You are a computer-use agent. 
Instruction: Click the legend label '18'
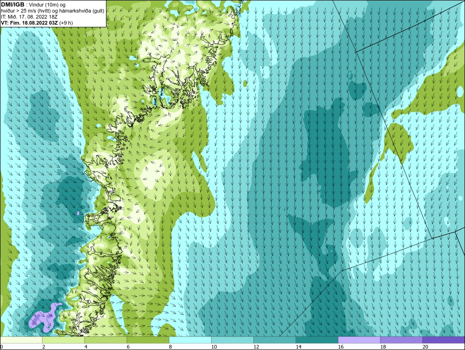click(383, 347)
